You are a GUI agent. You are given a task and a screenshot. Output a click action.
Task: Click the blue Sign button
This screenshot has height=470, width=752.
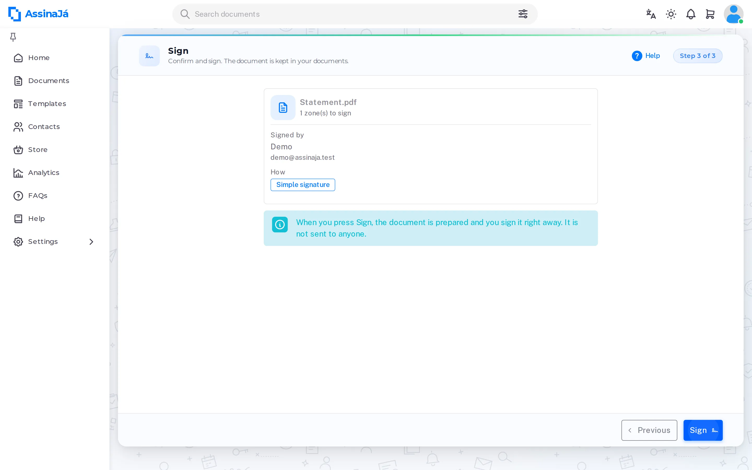coord(703,430)
